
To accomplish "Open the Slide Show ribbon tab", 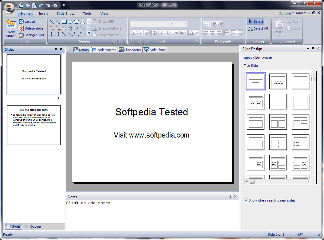I will [x=65, y=14].
